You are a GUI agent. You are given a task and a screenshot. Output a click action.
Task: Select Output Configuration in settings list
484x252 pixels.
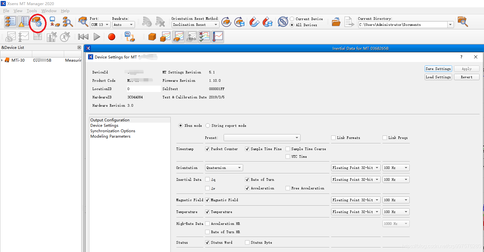(130, 120)
